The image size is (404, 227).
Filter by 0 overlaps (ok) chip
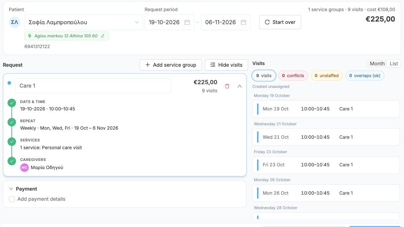pos(365,75)
